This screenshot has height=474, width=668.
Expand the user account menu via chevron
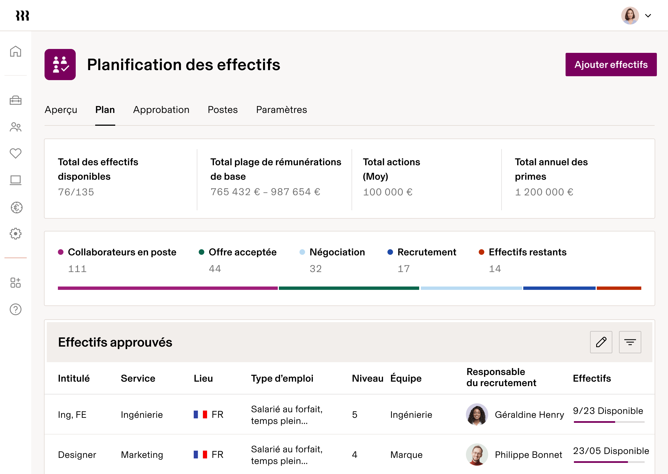click(648, 16)
